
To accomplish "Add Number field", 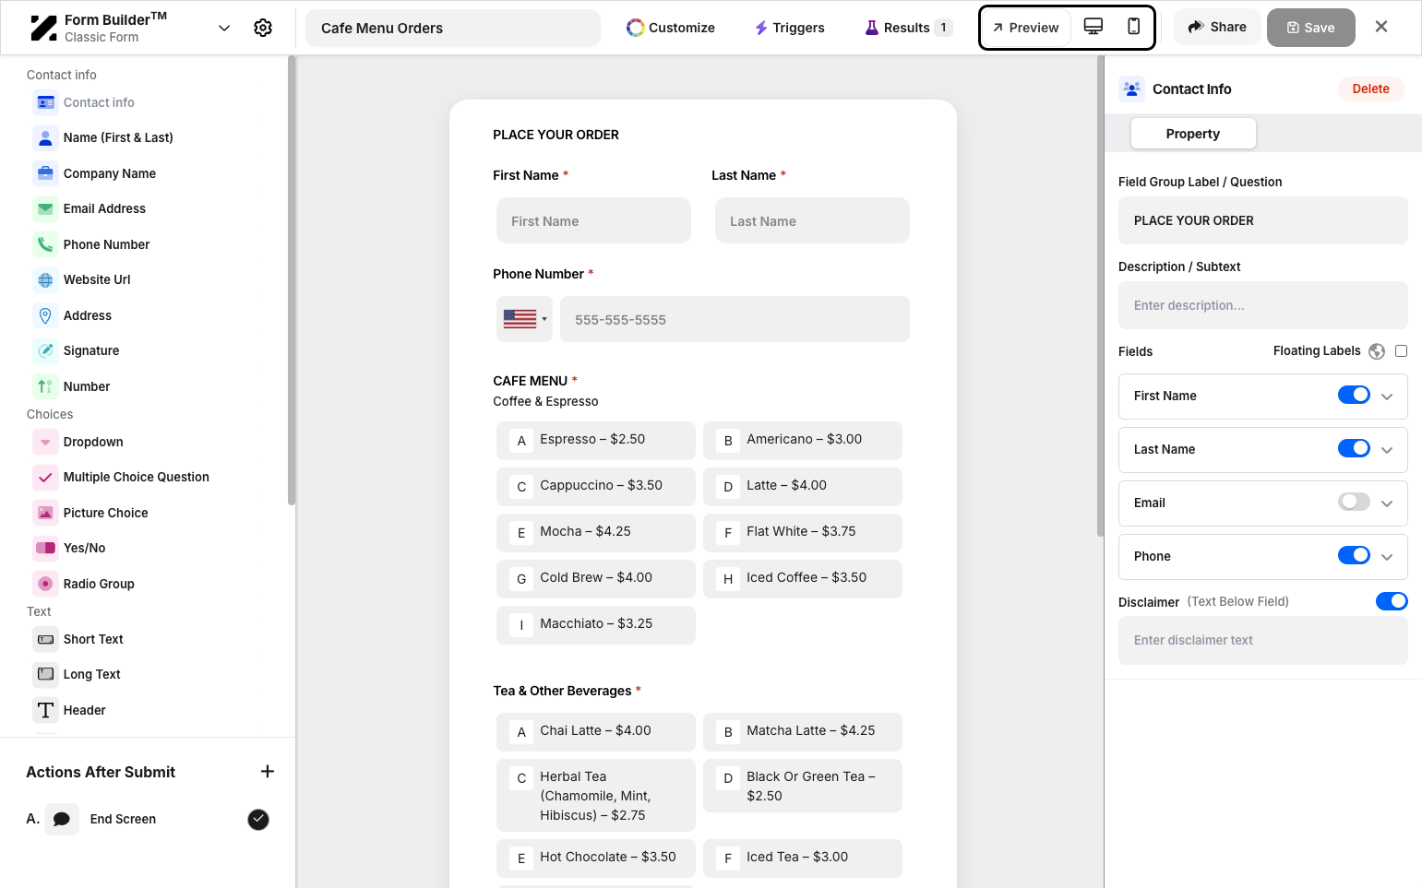I will [87, 386].
